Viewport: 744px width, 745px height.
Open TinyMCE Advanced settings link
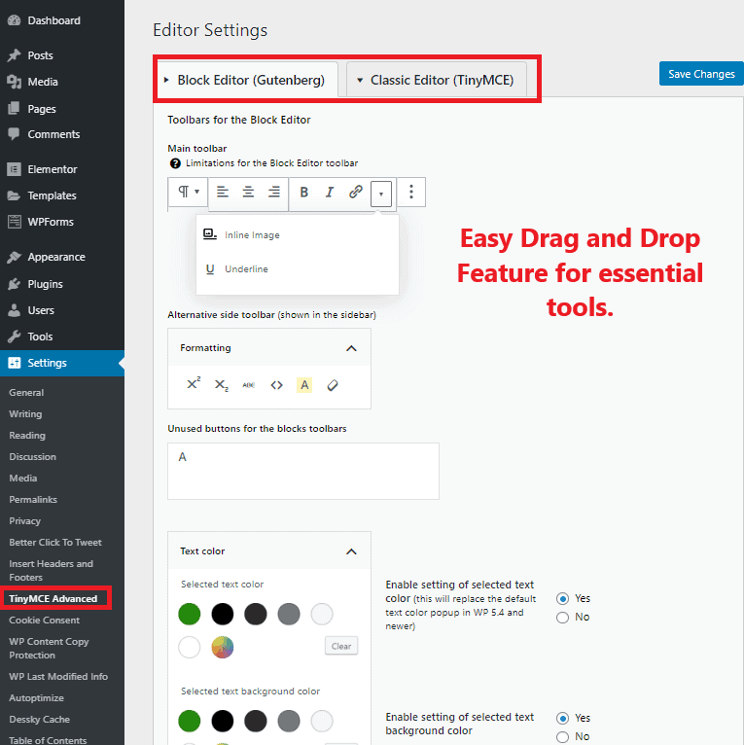[x=53, y=599]
